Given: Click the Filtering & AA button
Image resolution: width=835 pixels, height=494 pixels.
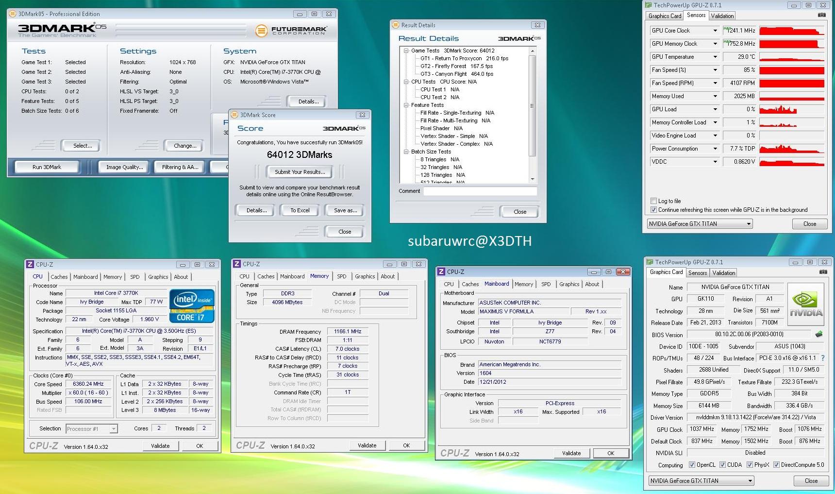Looking at the screenshot, I should coord(180,167).
